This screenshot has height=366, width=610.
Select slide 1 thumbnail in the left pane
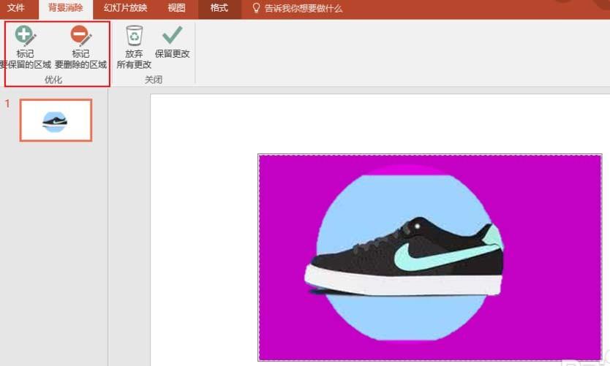(56, 121)
